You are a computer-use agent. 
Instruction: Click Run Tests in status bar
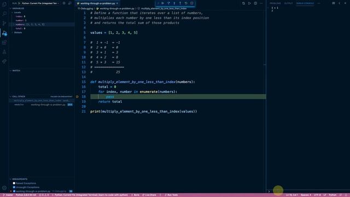click(171, 195)
